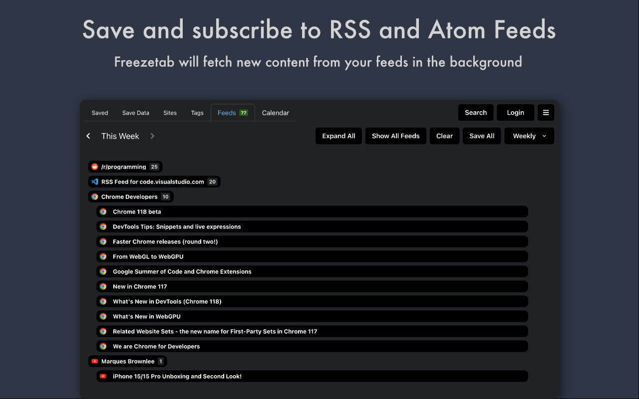
Task: Expand RSS Feed for code.visualstudio.com
Action: tap(152, 182)
